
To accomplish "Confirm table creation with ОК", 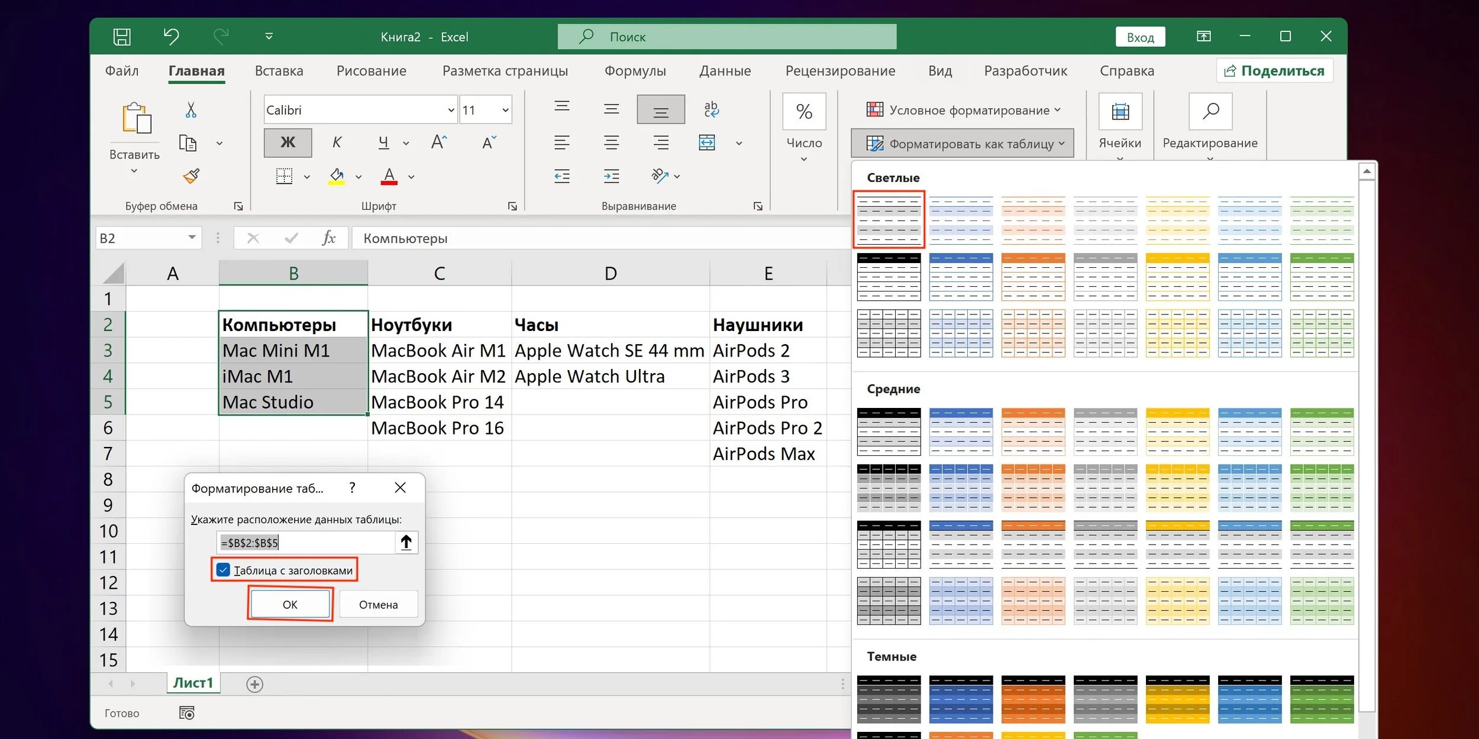I will click(x=290, y=604).
